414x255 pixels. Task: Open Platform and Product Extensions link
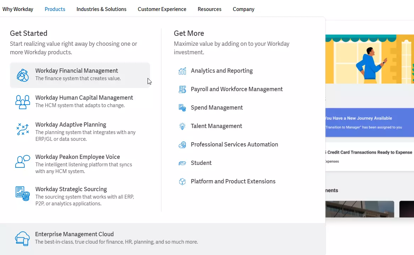coord(233,181)
